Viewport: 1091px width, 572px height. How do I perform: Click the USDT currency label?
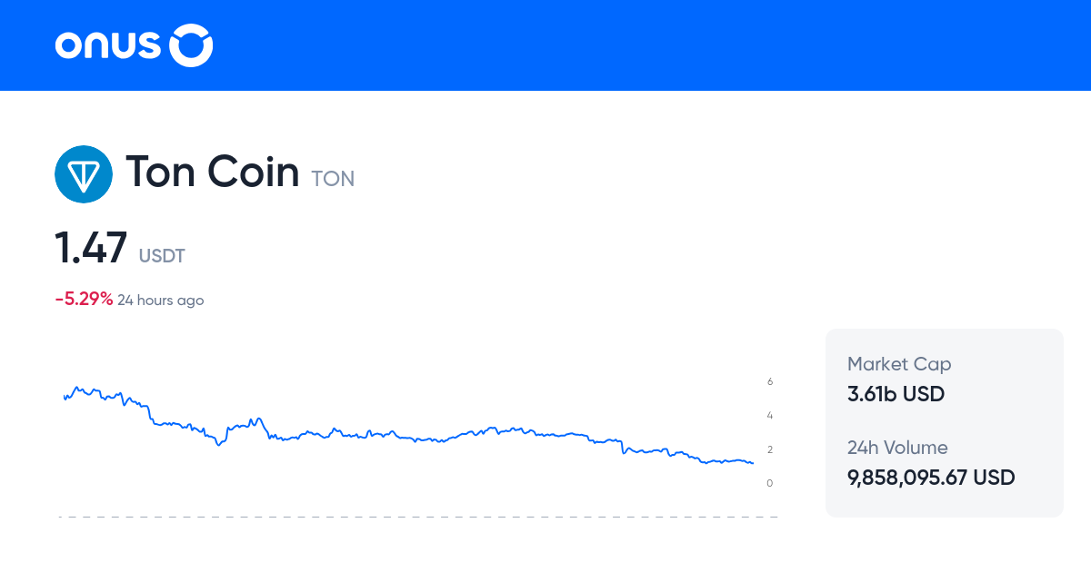(162, 256)
